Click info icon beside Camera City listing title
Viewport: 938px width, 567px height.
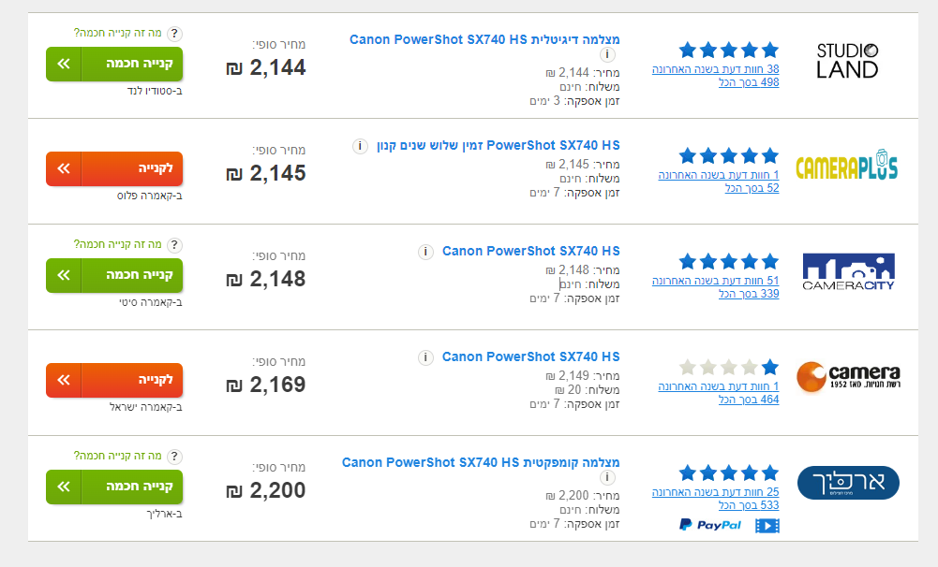click(424, 252)
